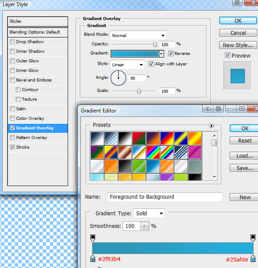This screenshot has width=258, height=268.
Task: Select the left color stop #2f93b4
Action: [93, 258]
